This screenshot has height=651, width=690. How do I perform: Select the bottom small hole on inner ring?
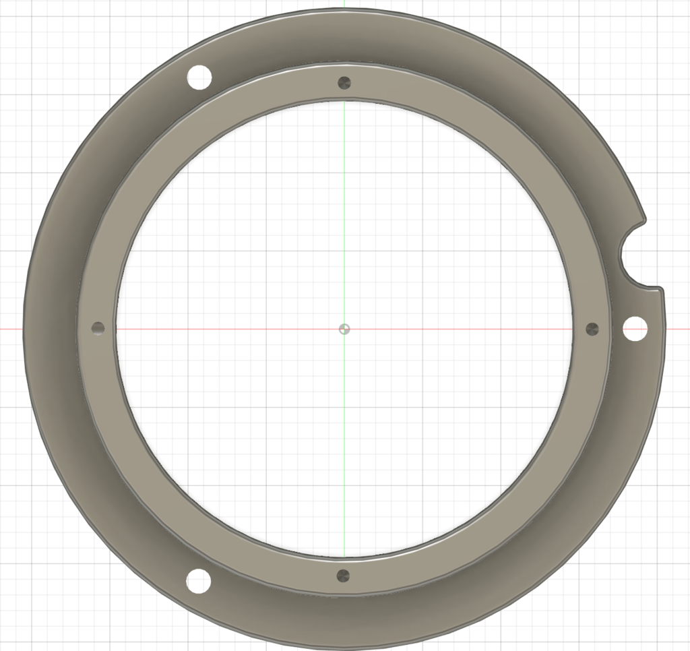pyautogui.click(x=344, y=576)
